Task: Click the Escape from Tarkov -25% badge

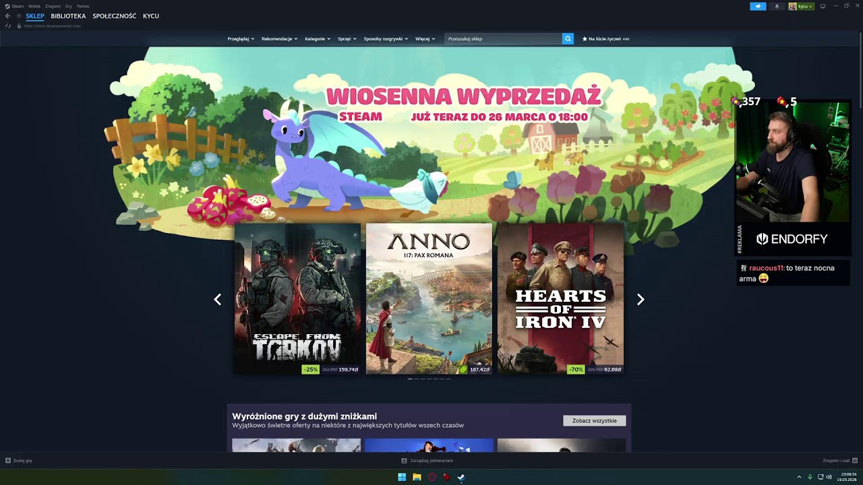Action: pyautogui.click(x=310, y=370)
